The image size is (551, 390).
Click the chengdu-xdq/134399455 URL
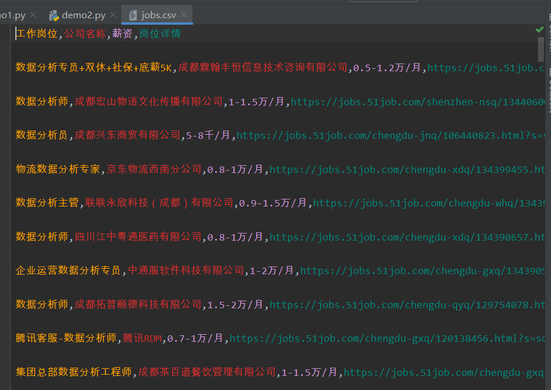(x=407, y=169)
